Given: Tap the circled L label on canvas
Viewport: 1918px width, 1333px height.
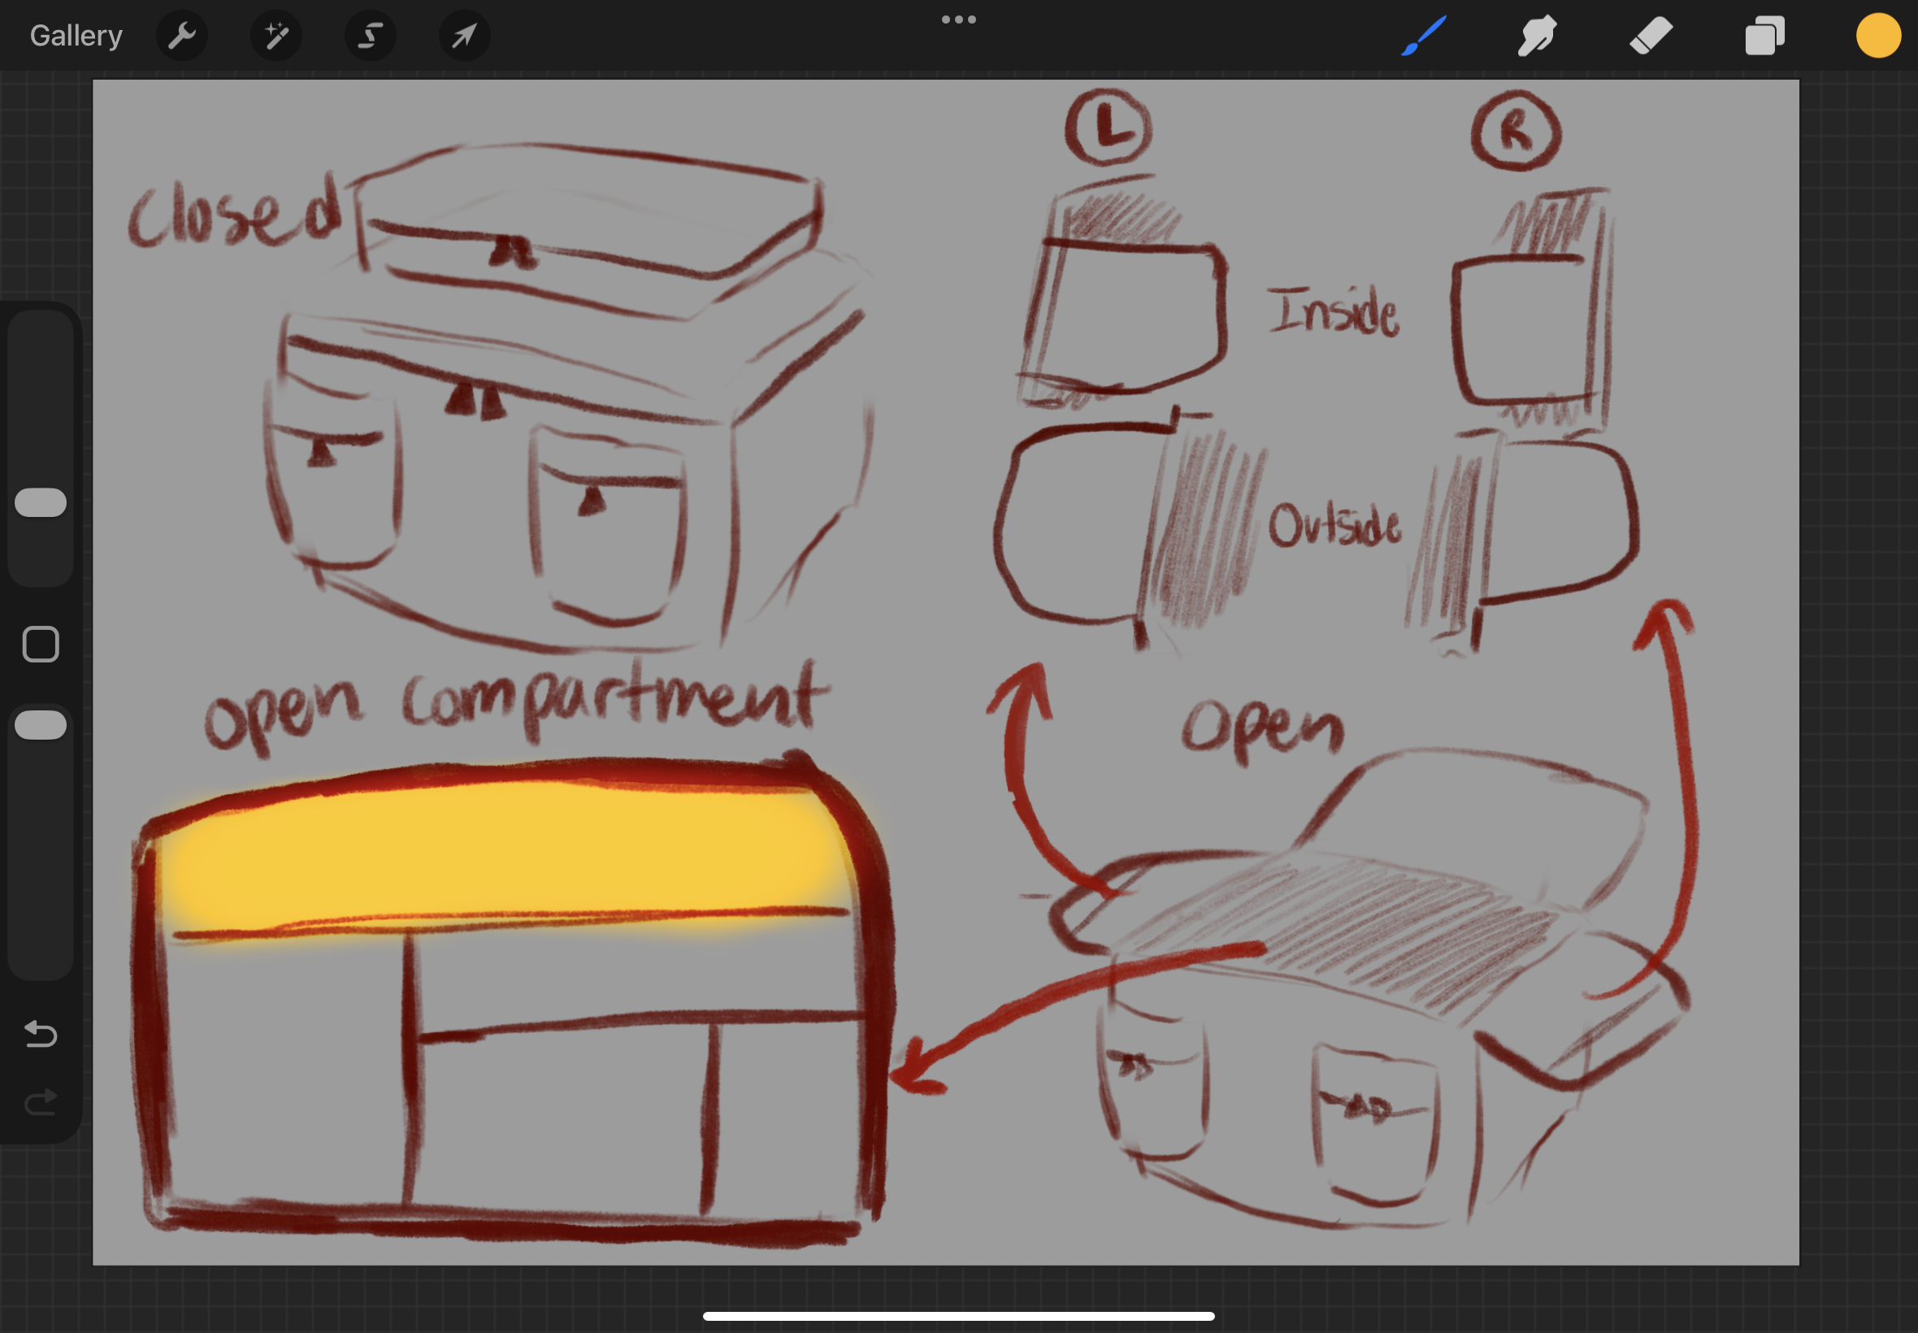Looking at the screenshot, I should [x=1108, y=128].
